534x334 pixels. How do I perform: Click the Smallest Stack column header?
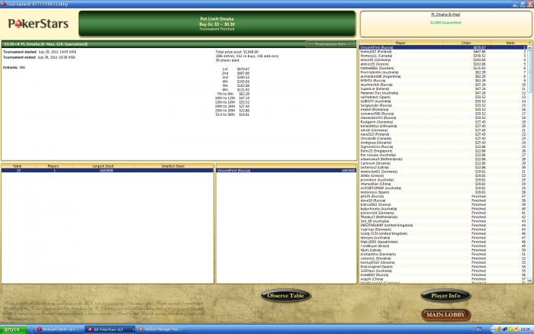tap(173, 165)
